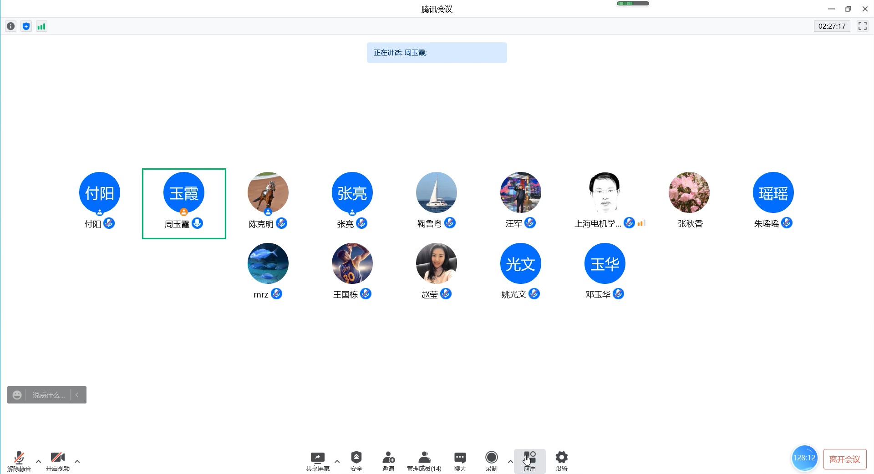The height and width of the screenshot is (474, 874).
Task: Start recording with the 录制 button
Action: (x=492, y=461)
